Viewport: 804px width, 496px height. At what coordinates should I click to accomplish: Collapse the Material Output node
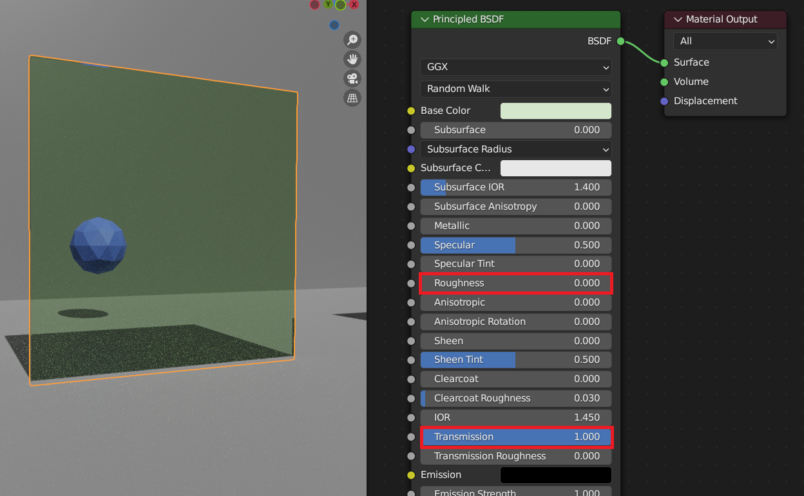pyautogui.click(x=678, y=19)
